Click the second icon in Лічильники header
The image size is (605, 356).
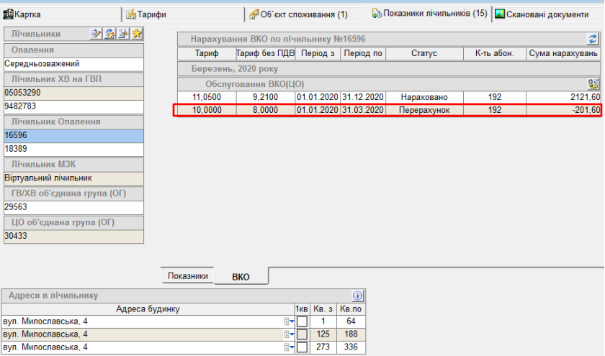(110, 34)
